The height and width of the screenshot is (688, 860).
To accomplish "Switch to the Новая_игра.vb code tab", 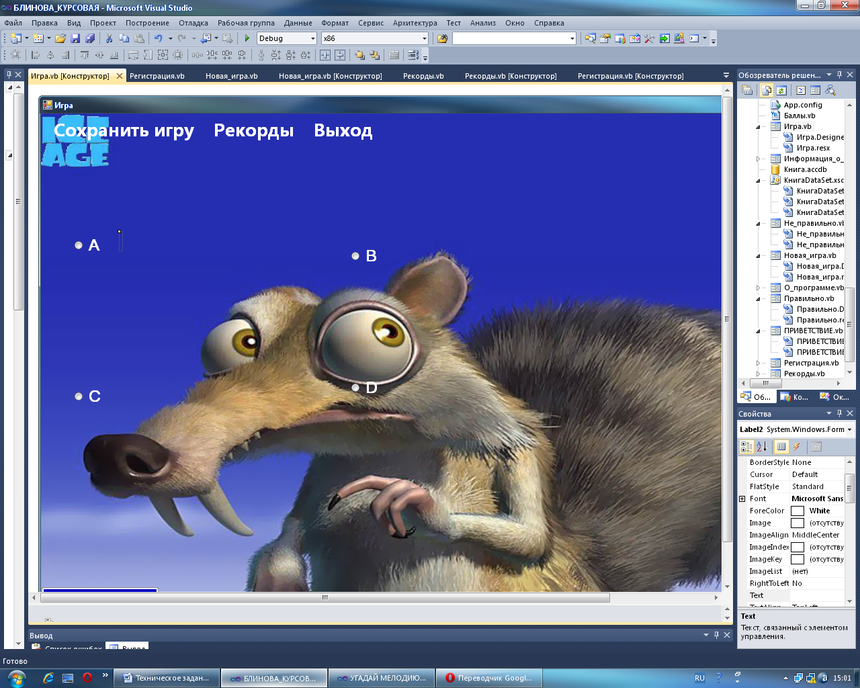I will [232, 76].
